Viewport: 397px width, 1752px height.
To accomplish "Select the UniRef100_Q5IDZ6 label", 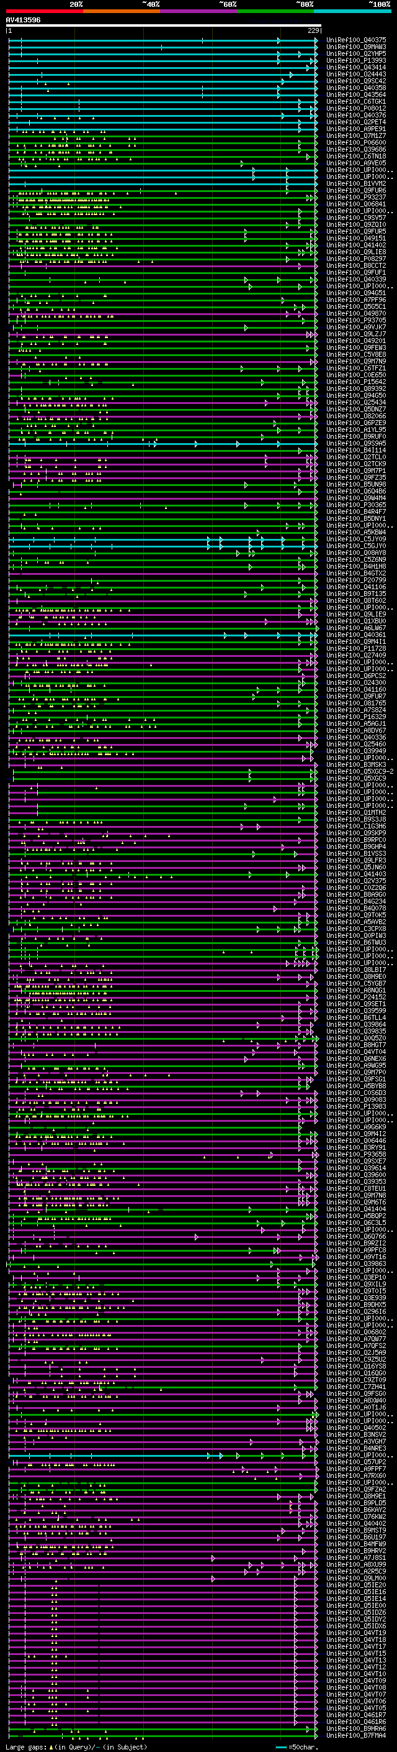I will (356, 1612).
